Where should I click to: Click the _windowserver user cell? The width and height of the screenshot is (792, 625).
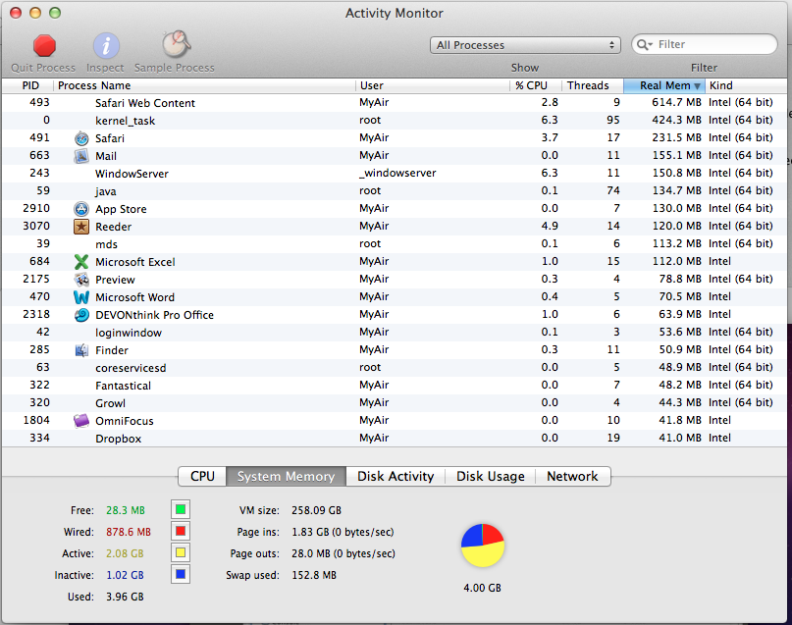coord(397,173)
